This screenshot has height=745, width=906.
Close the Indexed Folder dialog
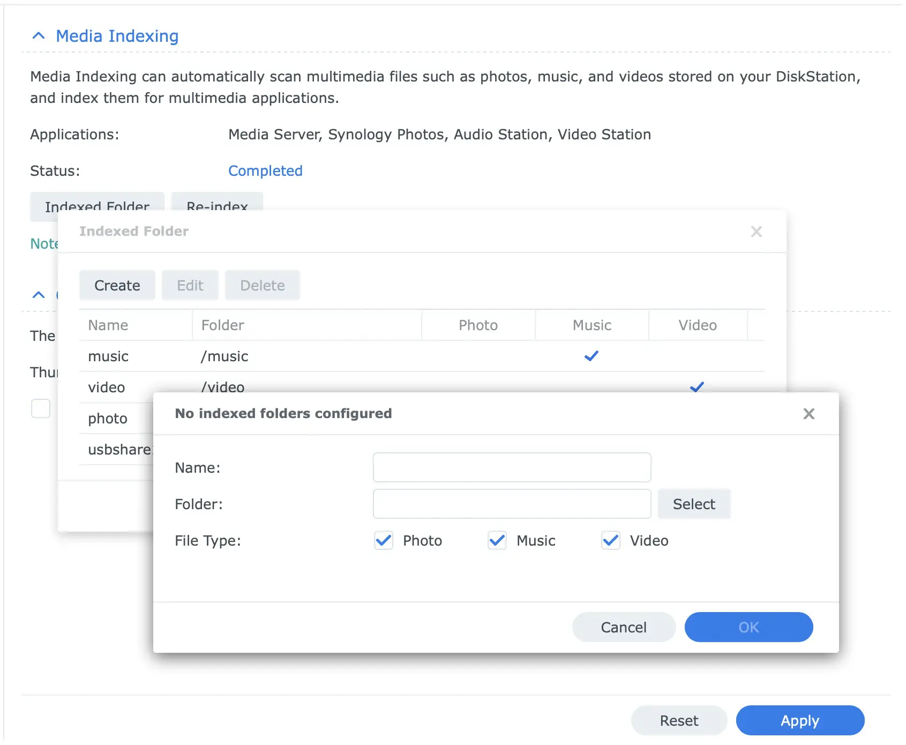pos(756,232)
